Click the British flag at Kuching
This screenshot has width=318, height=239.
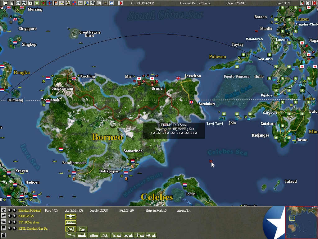click(x=74, y=78)
